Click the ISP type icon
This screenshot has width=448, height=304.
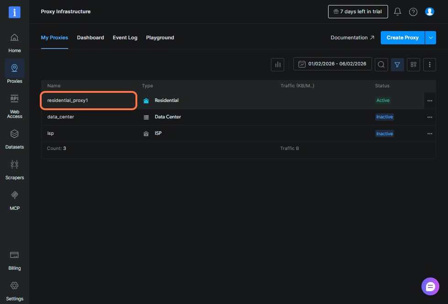146,133
